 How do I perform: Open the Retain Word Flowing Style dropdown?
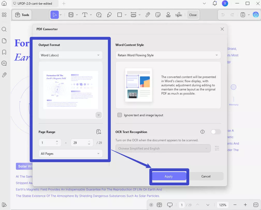click(168, 55)
